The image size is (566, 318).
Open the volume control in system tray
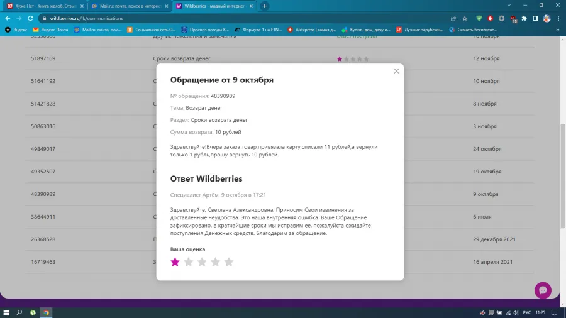(516, 312)
